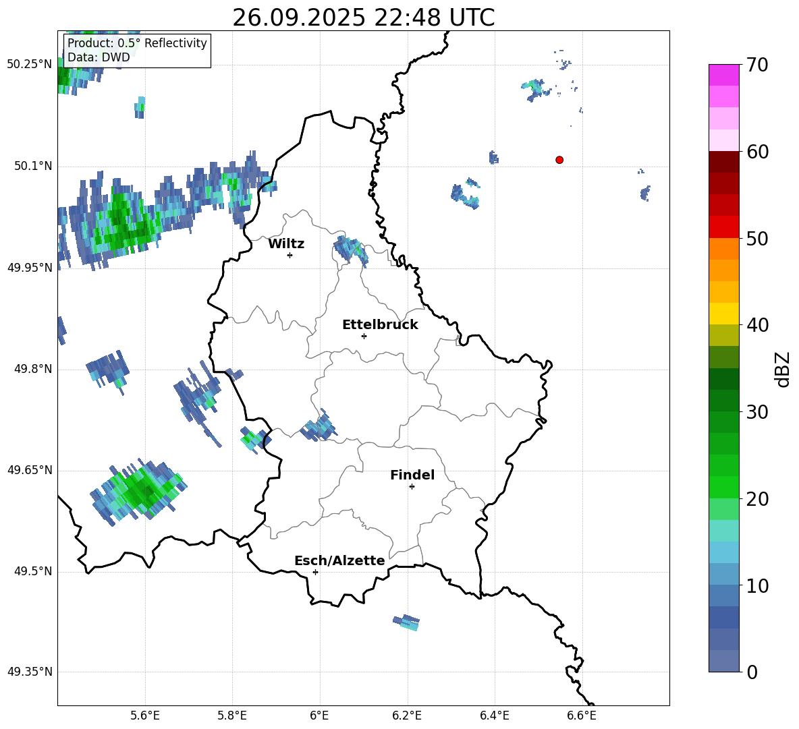The height and width of the screenshot is (729, 799).
Task: Click the Findel cross location marker
Action: tap(412, 487)
